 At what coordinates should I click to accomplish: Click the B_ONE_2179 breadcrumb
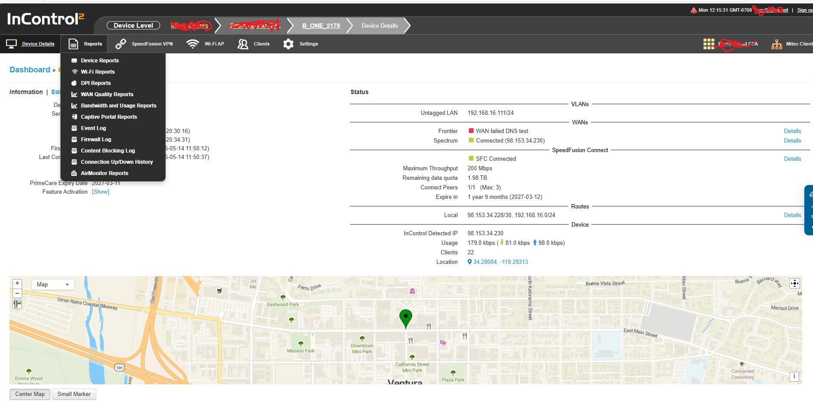pyautogui.click(x=321, y=26)
